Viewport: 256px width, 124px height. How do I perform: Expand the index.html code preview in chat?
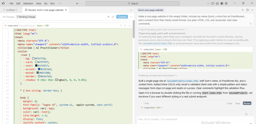pyautogui.click(x=195, y=71)
